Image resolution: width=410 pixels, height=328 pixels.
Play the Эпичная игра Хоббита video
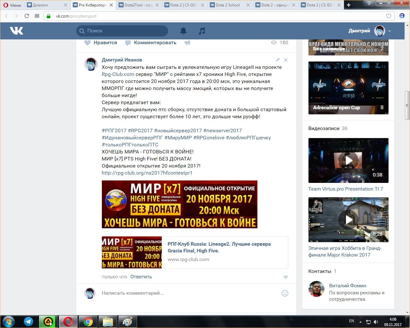(348, 220)
